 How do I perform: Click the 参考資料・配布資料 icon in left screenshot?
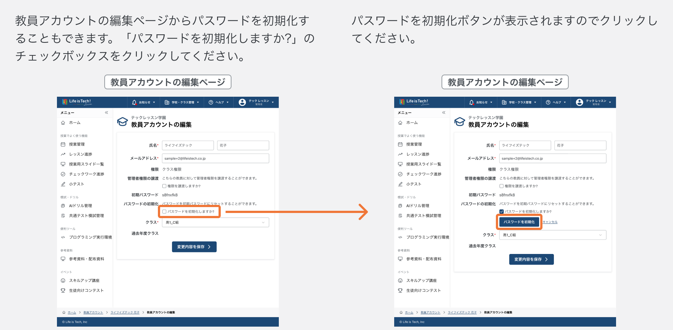(x=63, y=259)
